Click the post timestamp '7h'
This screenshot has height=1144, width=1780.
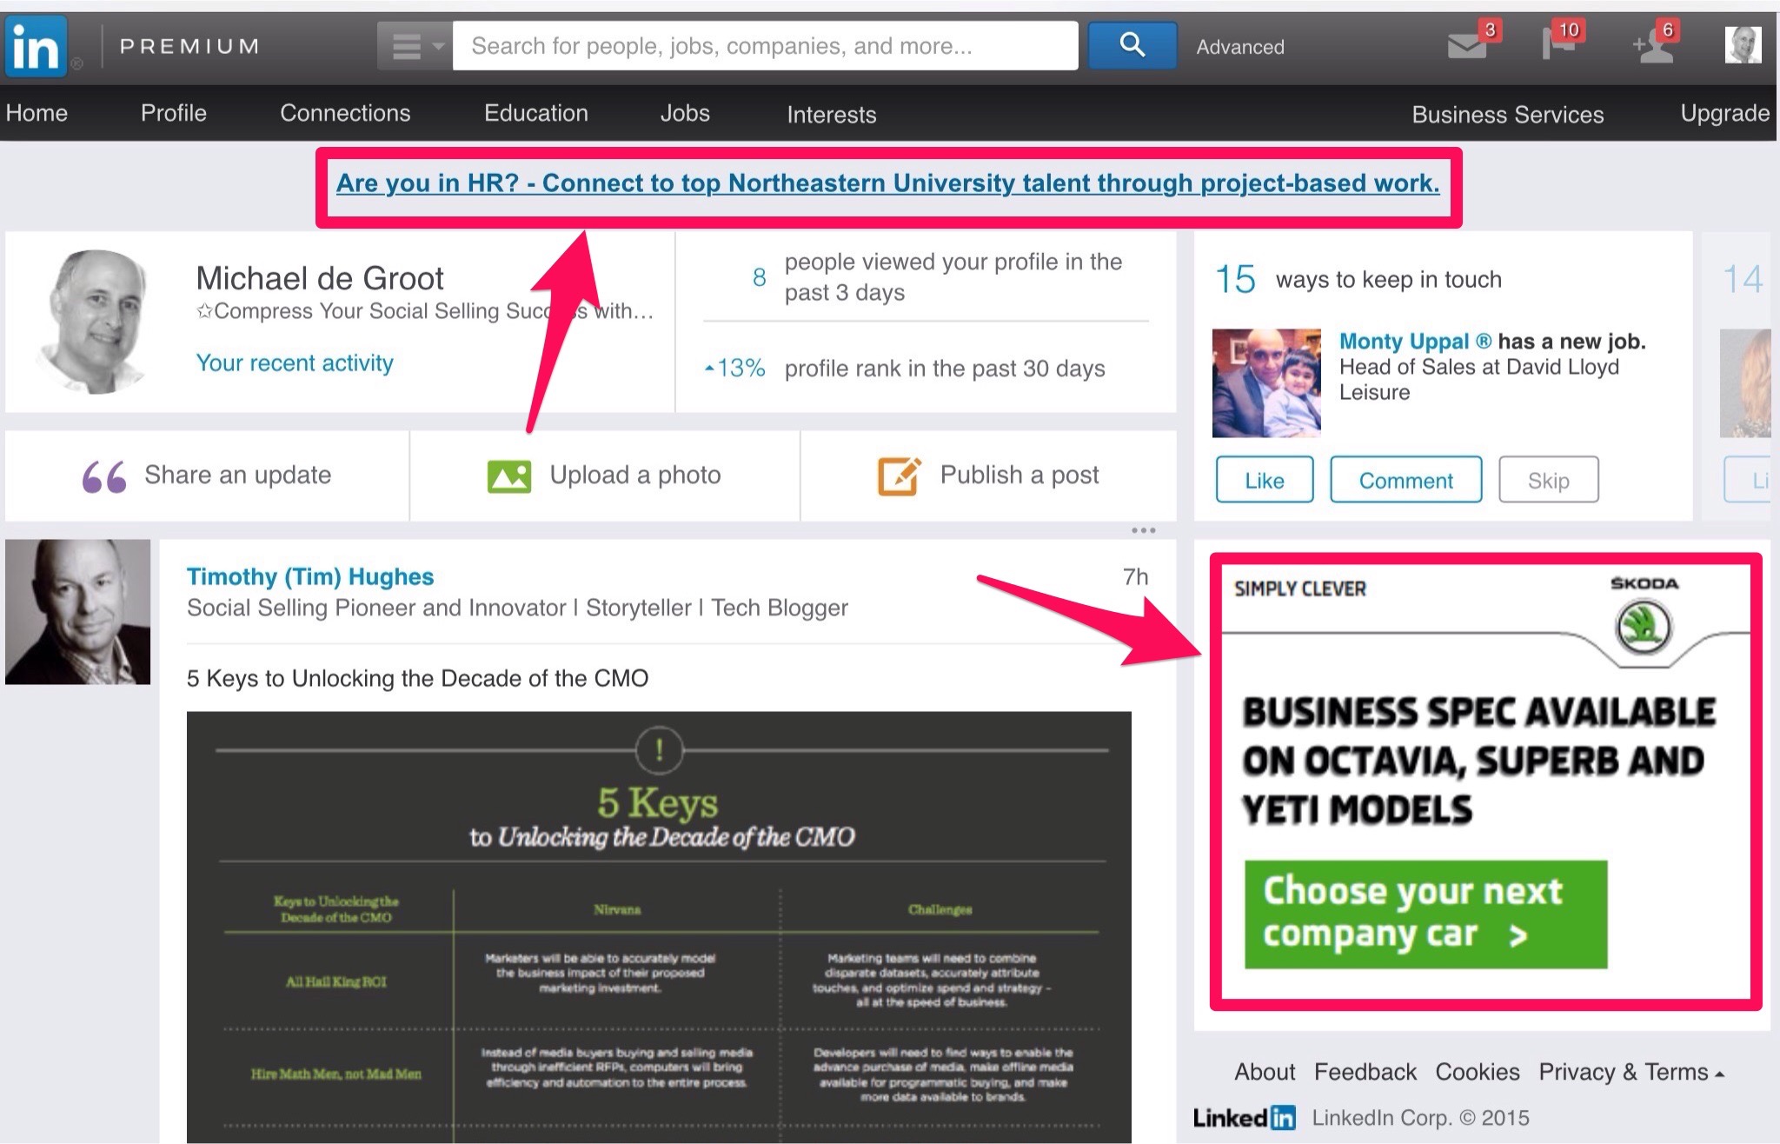pos(1136,577)
